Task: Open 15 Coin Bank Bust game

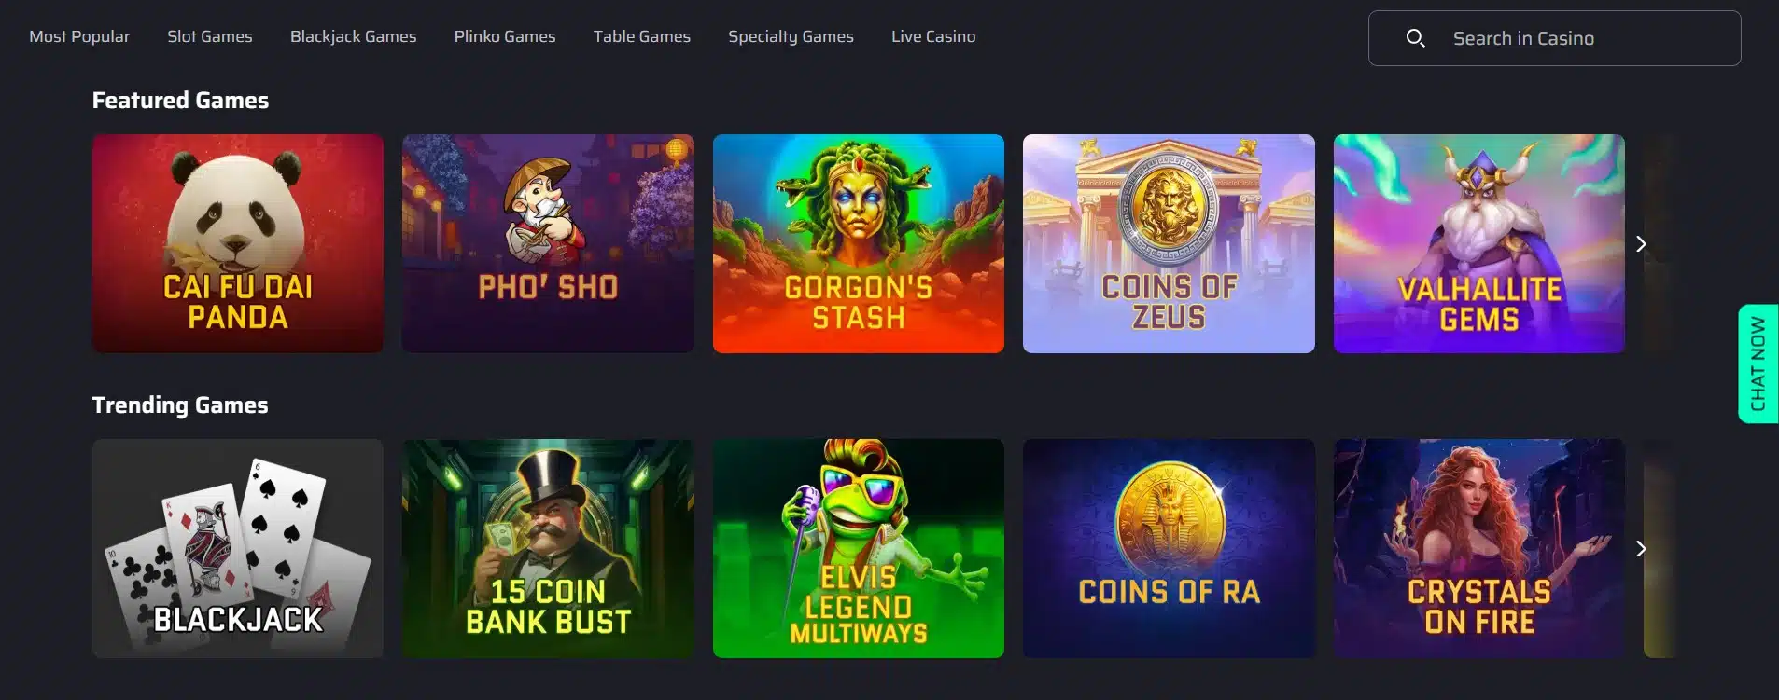Action: pyautogui.click(x=548, y=548)
